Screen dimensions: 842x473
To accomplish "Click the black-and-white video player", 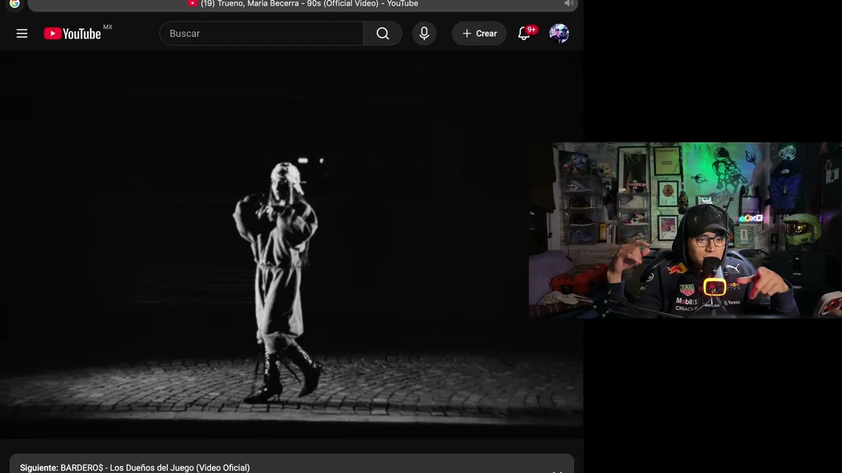I will (291, 244).
